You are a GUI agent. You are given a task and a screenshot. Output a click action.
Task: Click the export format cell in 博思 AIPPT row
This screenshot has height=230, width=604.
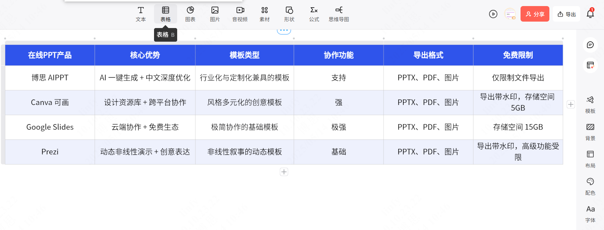pos(428,78)
